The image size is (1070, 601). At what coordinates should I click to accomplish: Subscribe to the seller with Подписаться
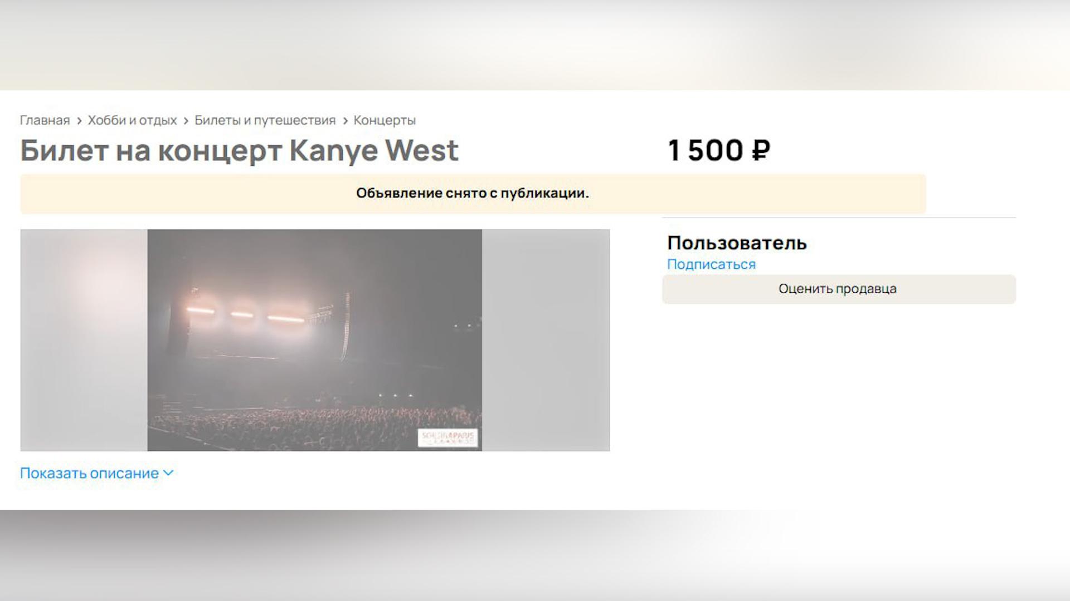pyautogui.click(x=711, y=264)
